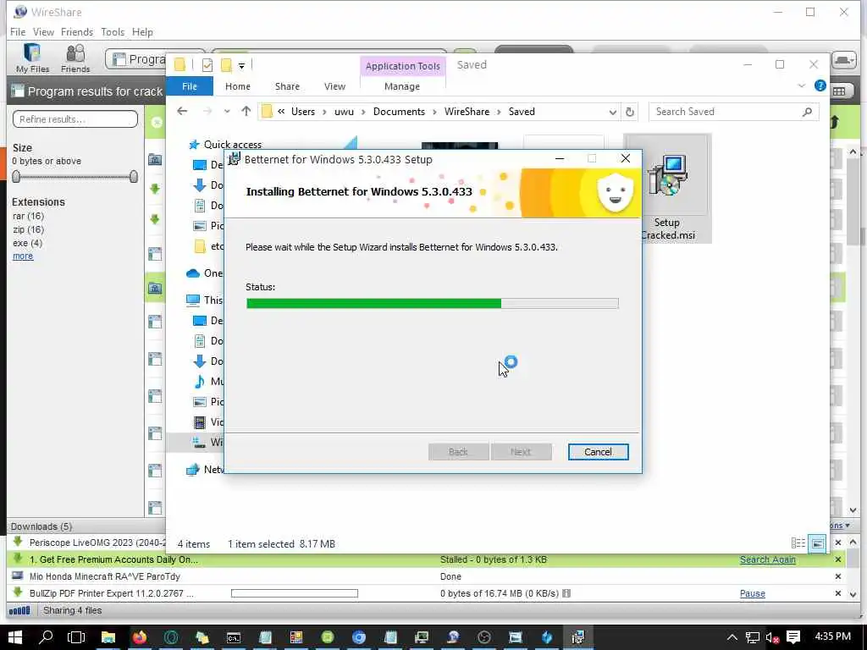Expand the Explorer ribbon chevron
Image resolution: width=867 pixels, height=650 pixels.
point(801,85)
